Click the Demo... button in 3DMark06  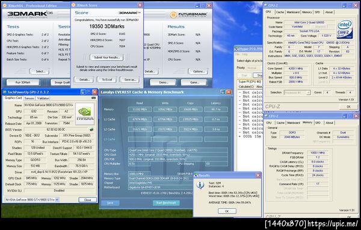click(x=163, y=82)
